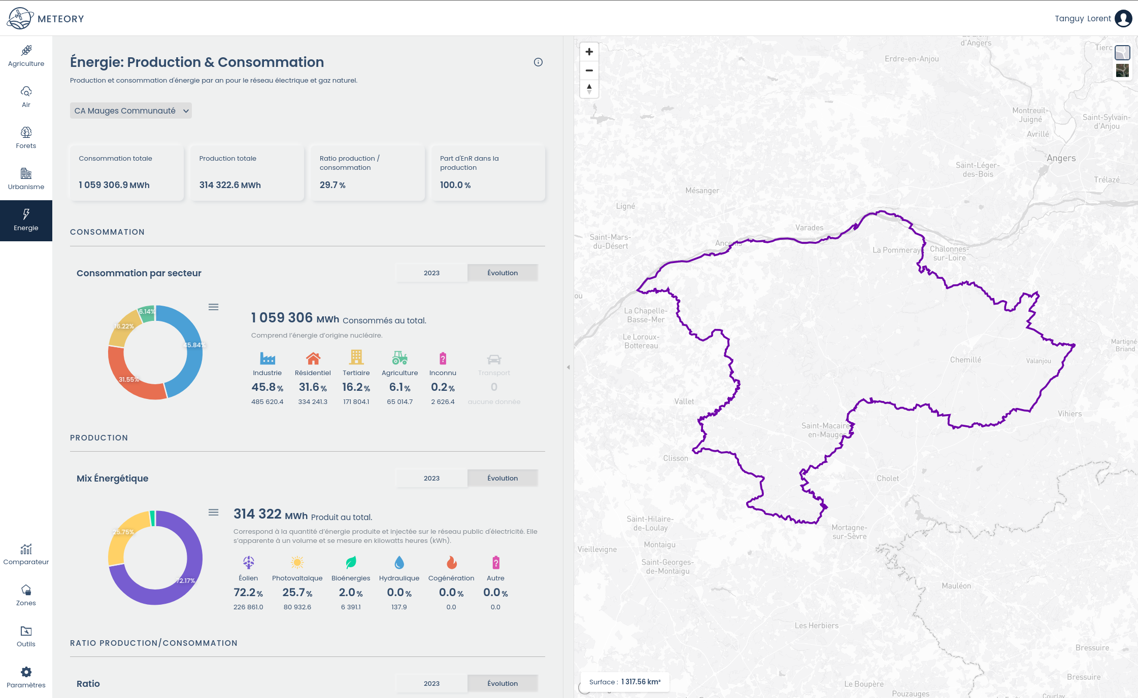Zoom in on the map

click(589, 52)
